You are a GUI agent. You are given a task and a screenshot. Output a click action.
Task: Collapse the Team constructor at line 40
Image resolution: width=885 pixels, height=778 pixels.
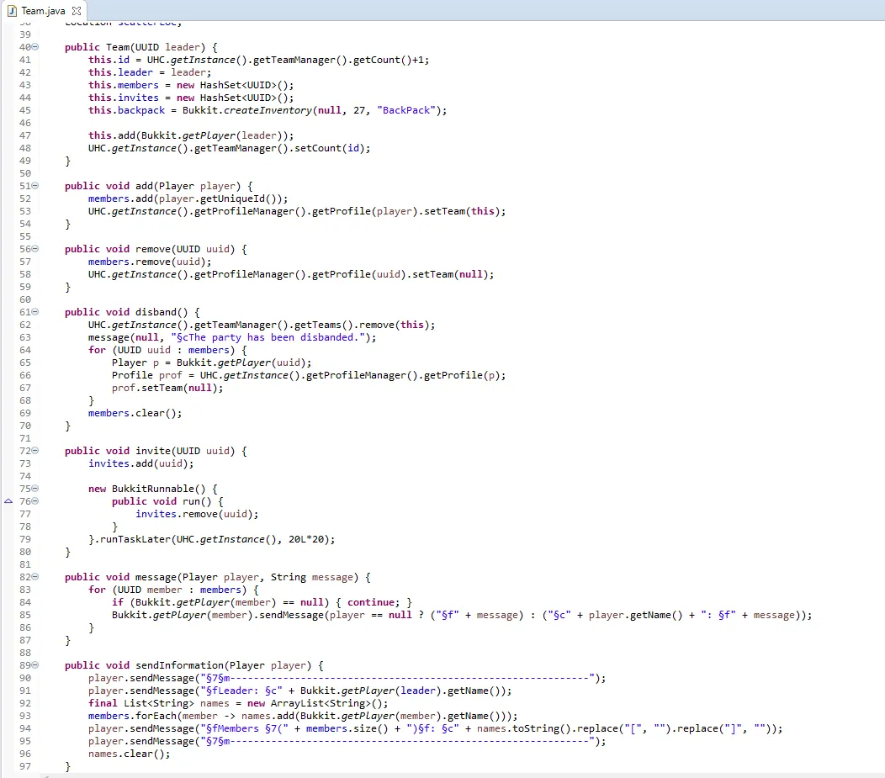point(35,47)
